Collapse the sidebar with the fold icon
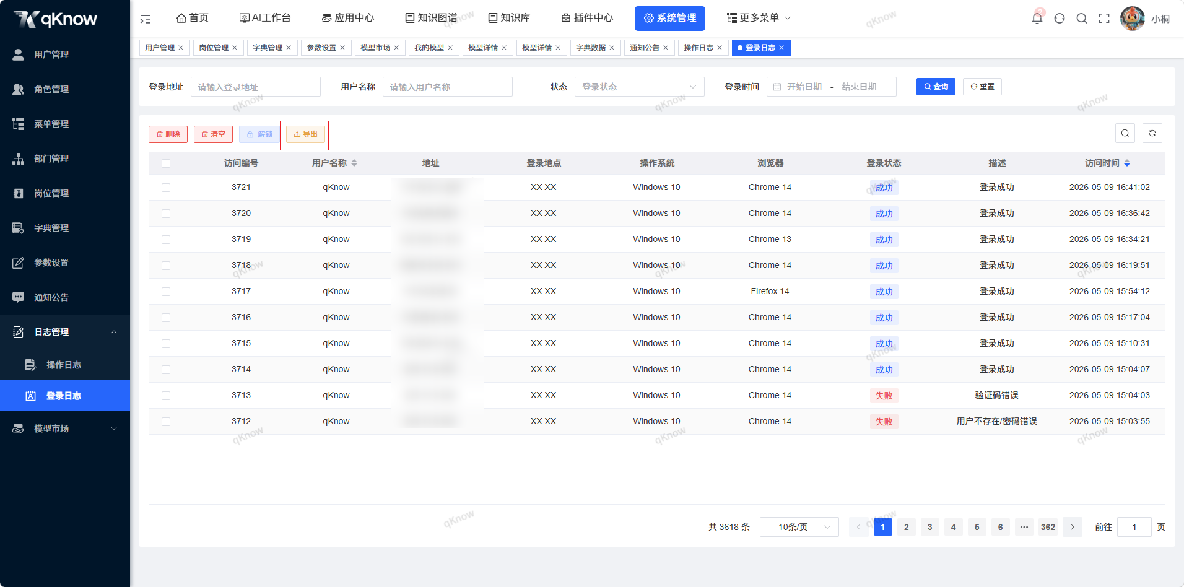Image resolution: width=1184 pixels, height=587 pixels. coord(146,19)
